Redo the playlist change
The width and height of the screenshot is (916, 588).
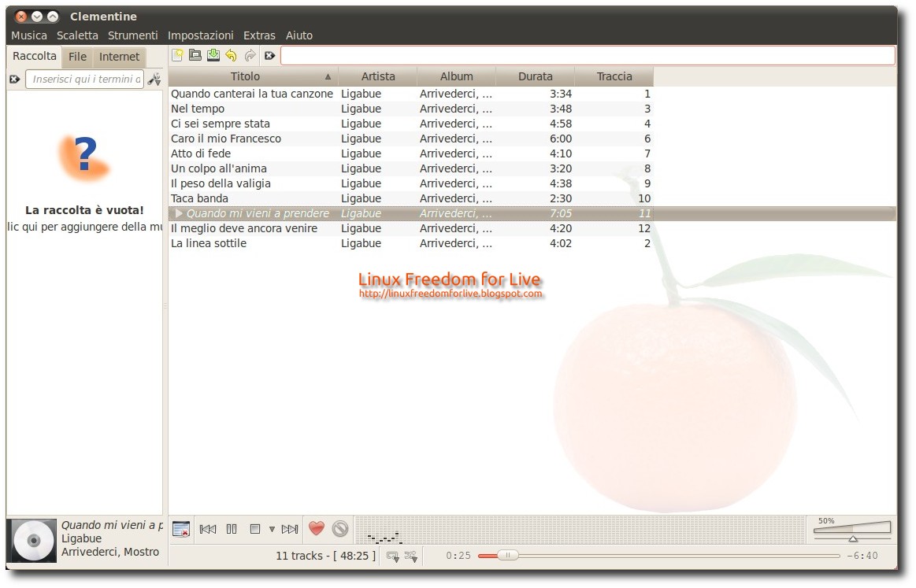pos(250,55)
